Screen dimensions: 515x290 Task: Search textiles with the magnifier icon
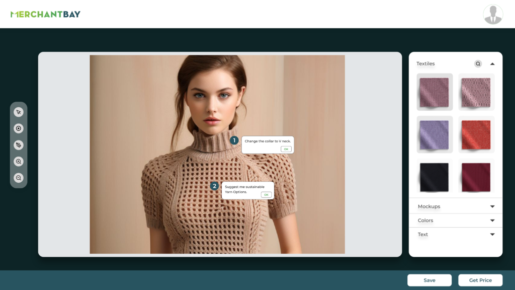pos(478,64)
